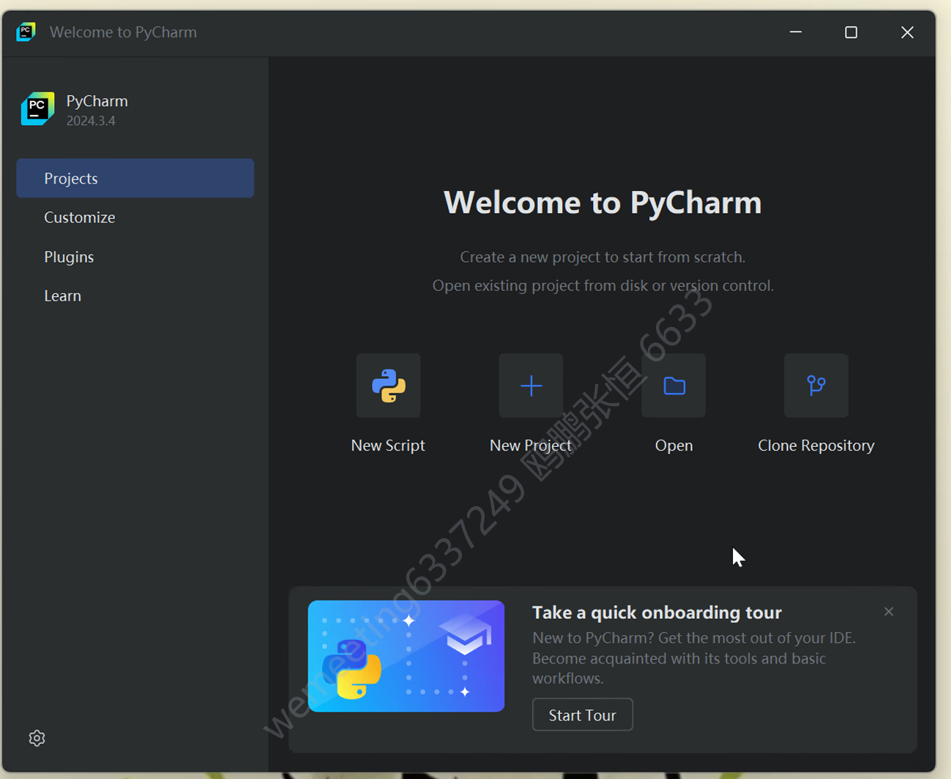Click the PyCharm logo in the title bar
Image resolution: width=951 pixels, height=779 pixels.
pos(26,31)
